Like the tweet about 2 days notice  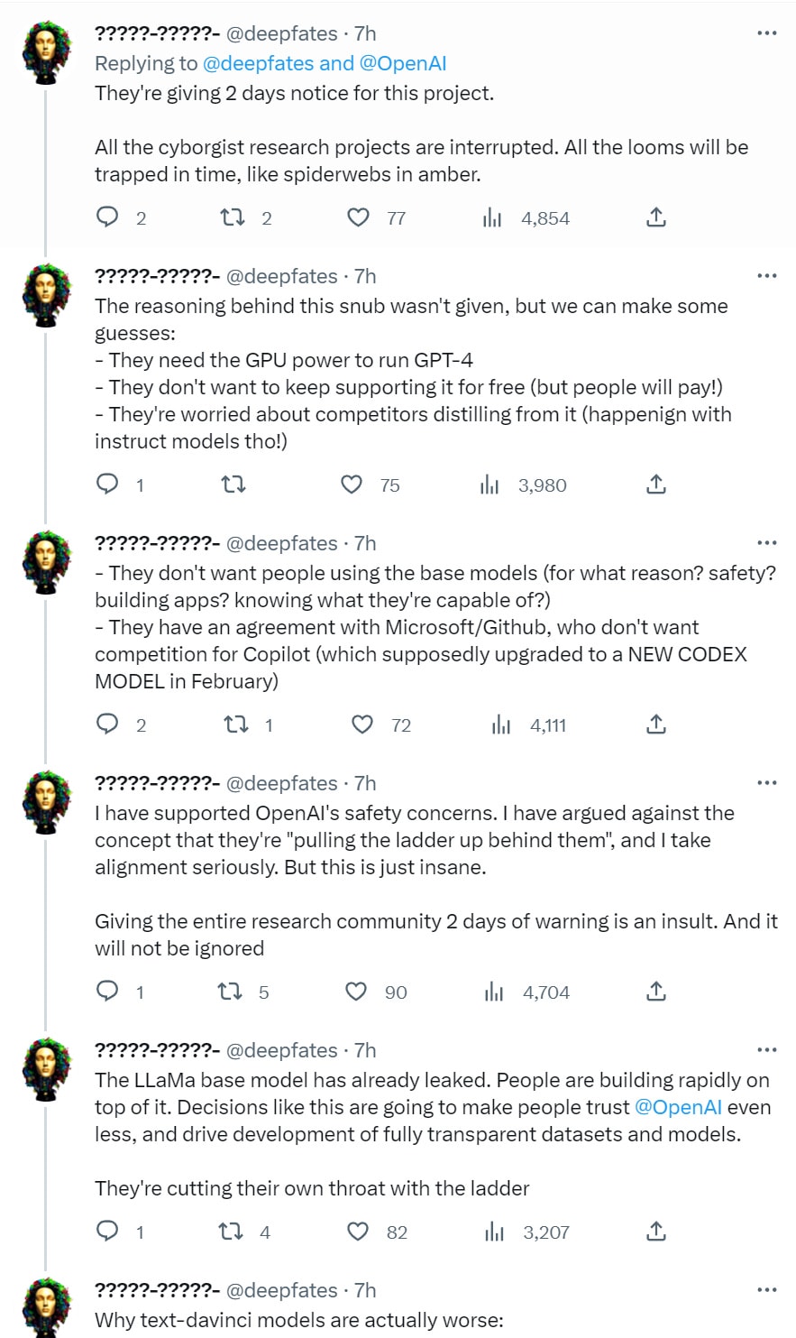point(359,217)
